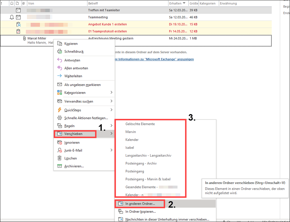Click the Verschieben folder arrow icon
This screenshot has height=222, width=290.
(60, 133)
